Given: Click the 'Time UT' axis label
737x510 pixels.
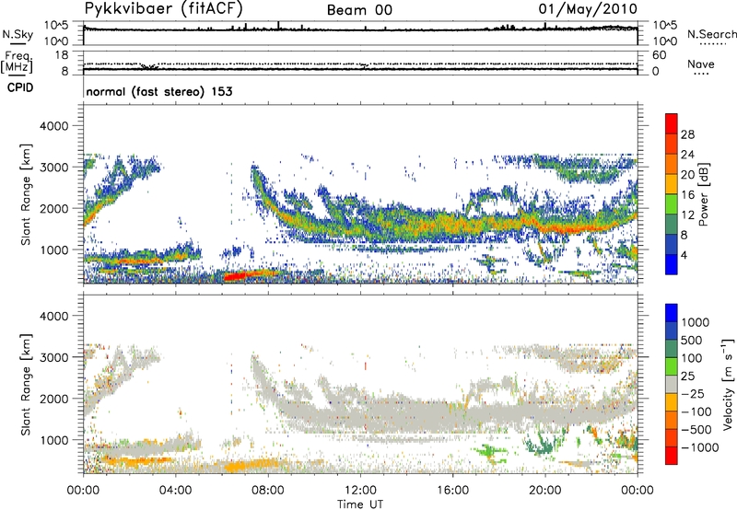Looking at the screenshot, I should [x=360, y=504].
